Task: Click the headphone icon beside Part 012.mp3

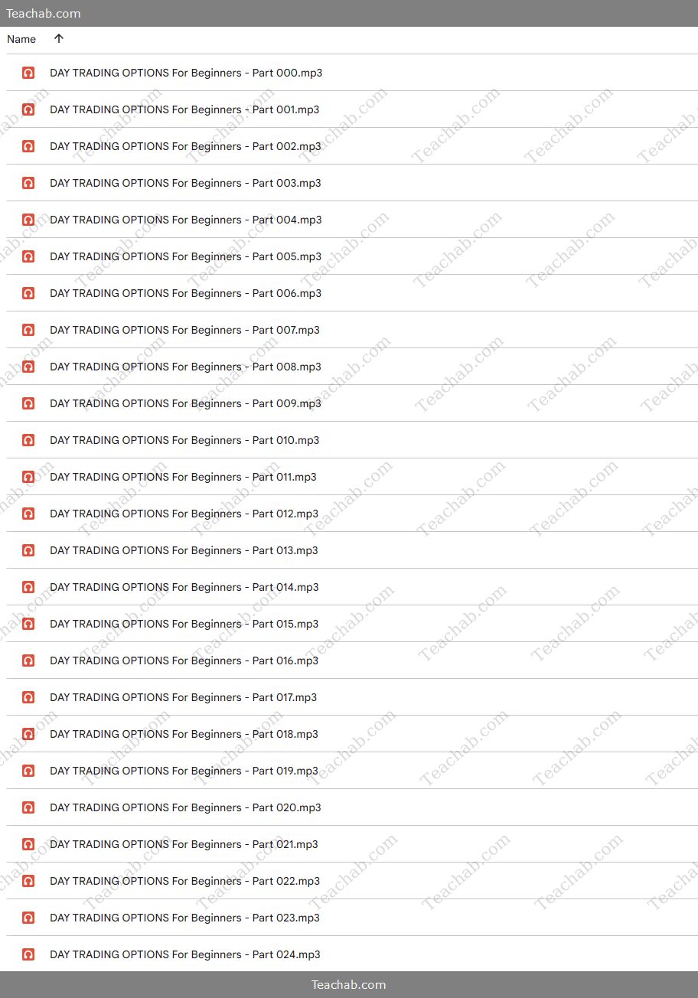Action: [28, 514]
